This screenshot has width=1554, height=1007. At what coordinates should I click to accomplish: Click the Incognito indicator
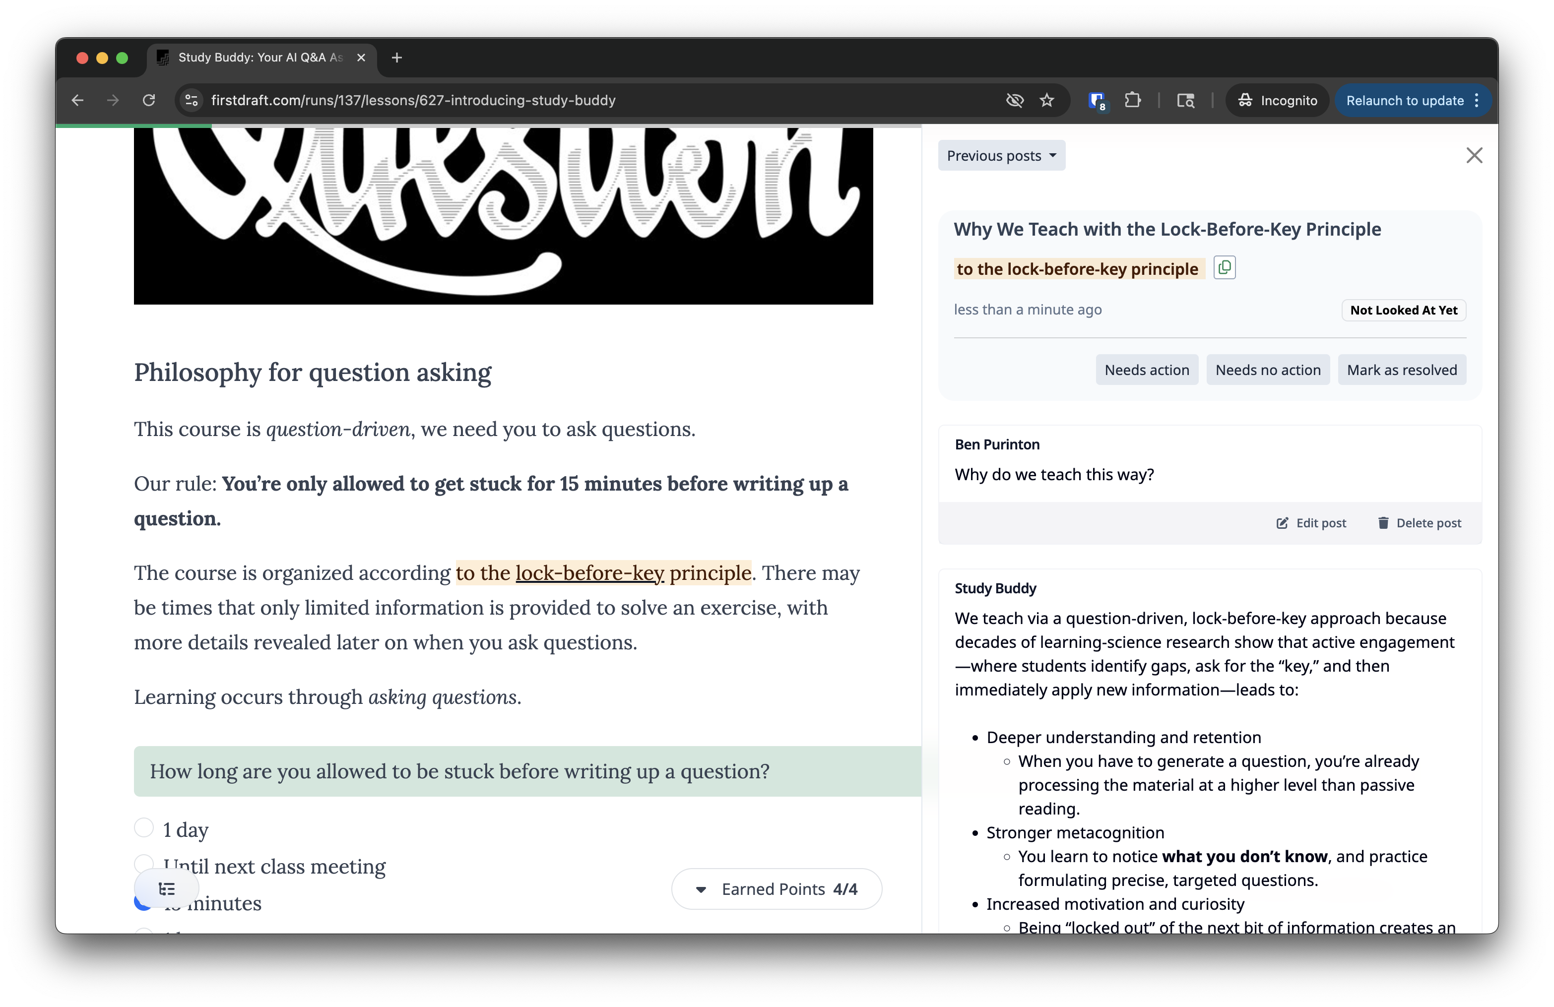coord(1278,101)
